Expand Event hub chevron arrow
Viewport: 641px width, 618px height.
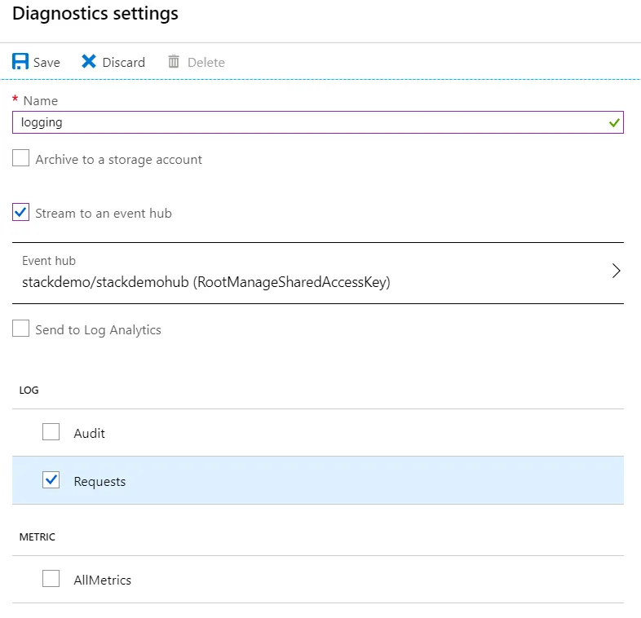[x=616, y=271]
